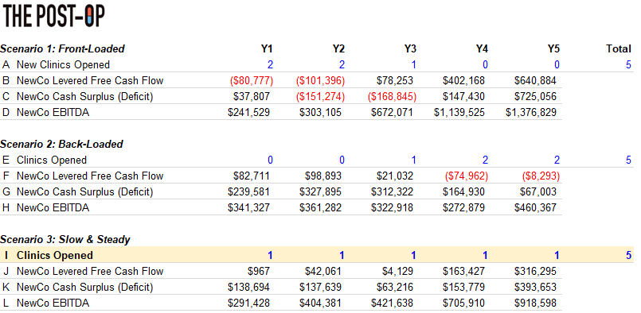Select row B 'NewCo Levered Free Cash Flow' label
The image size is (641, 313).
(x=90, y=81)
